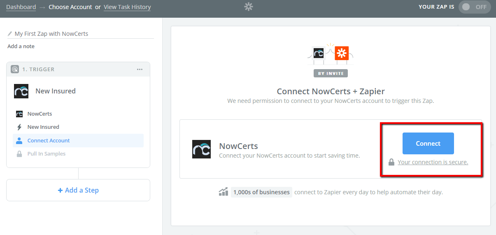Open the View Task History link
This screenshot has height=235, width=496.
point(127,7)
